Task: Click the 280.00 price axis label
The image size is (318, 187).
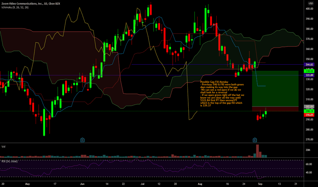Action: pos(309,130)
